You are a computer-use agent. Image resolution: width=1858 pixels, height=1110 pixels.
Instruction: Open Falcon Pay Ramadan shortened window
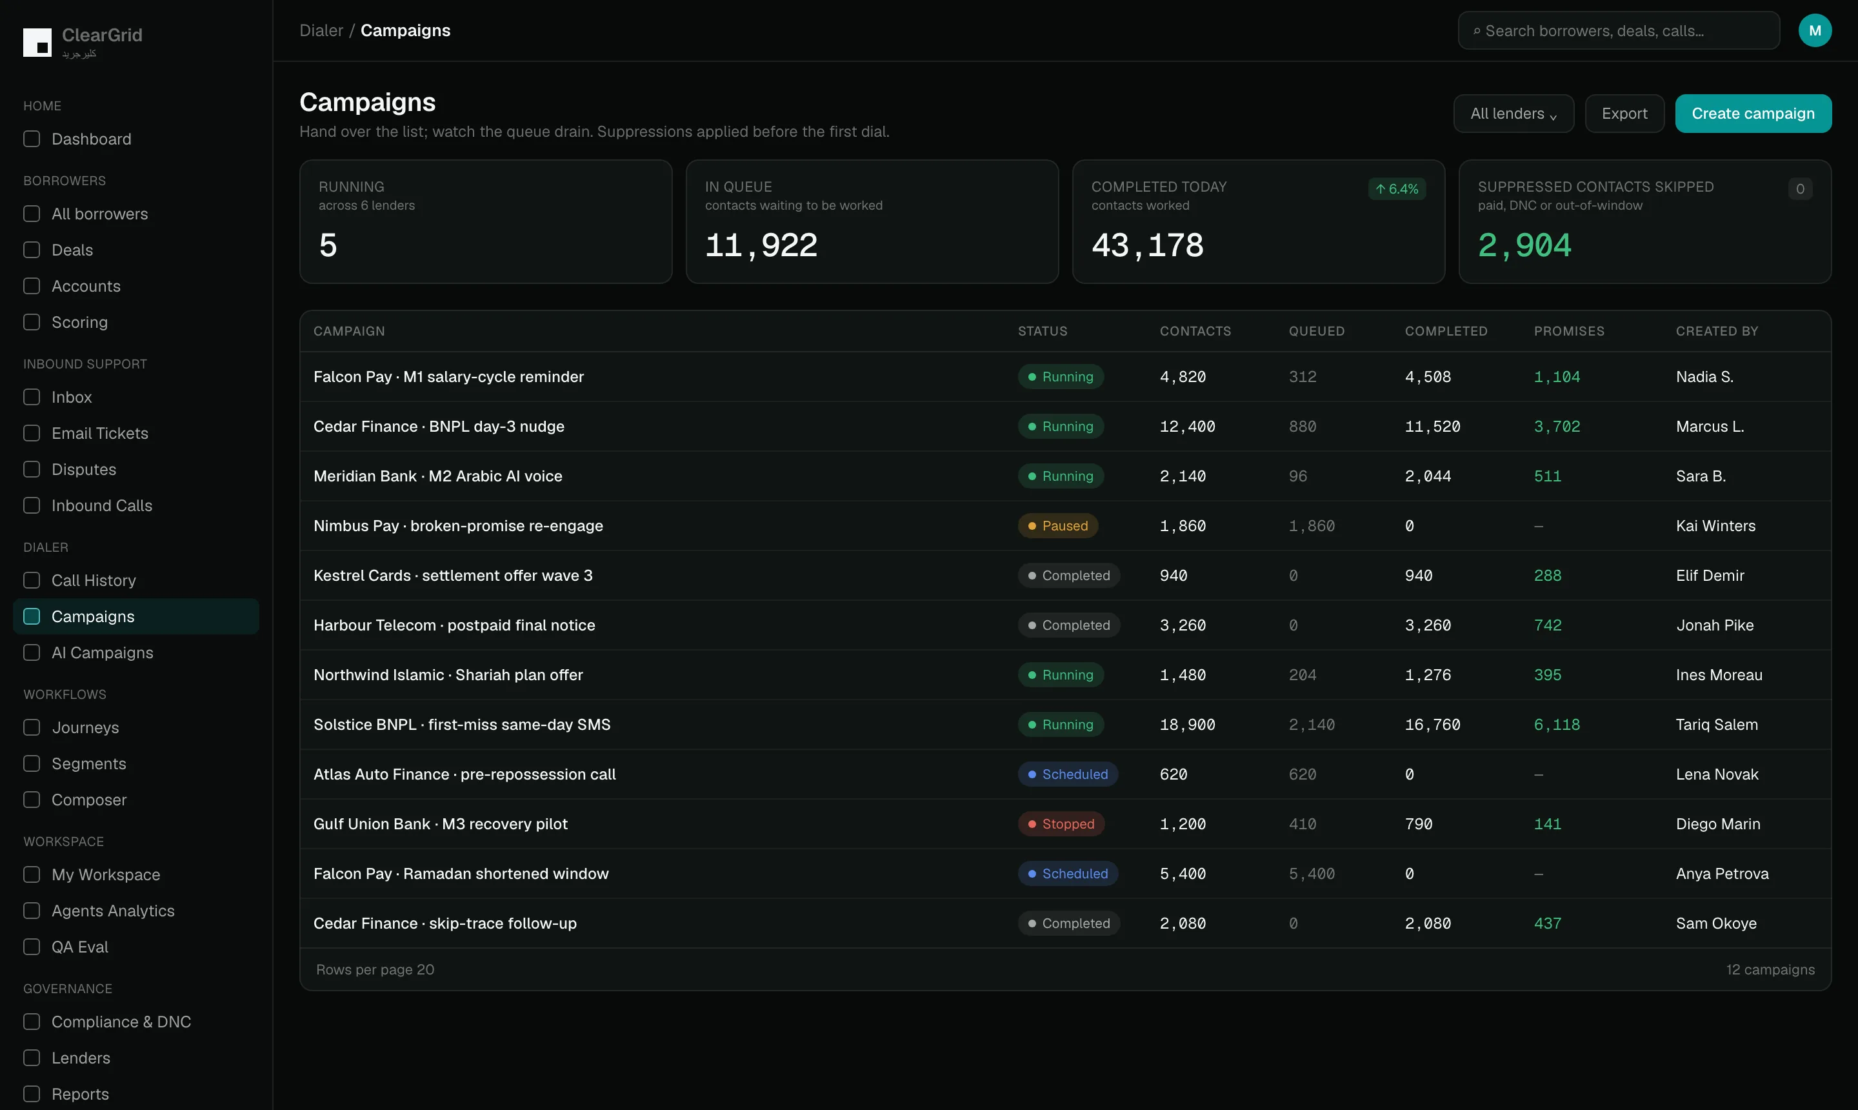pos(461,874)
